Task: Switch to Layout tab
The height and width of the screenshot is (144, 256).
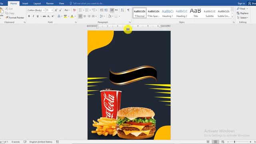Action: pyautogui.click(x=37, y=4)
